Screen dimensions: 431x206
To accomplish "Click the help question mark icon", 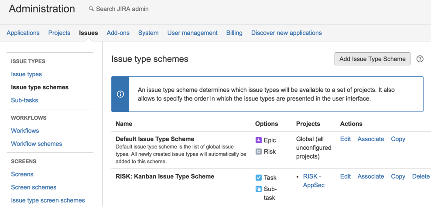I will tap(420, 59).
